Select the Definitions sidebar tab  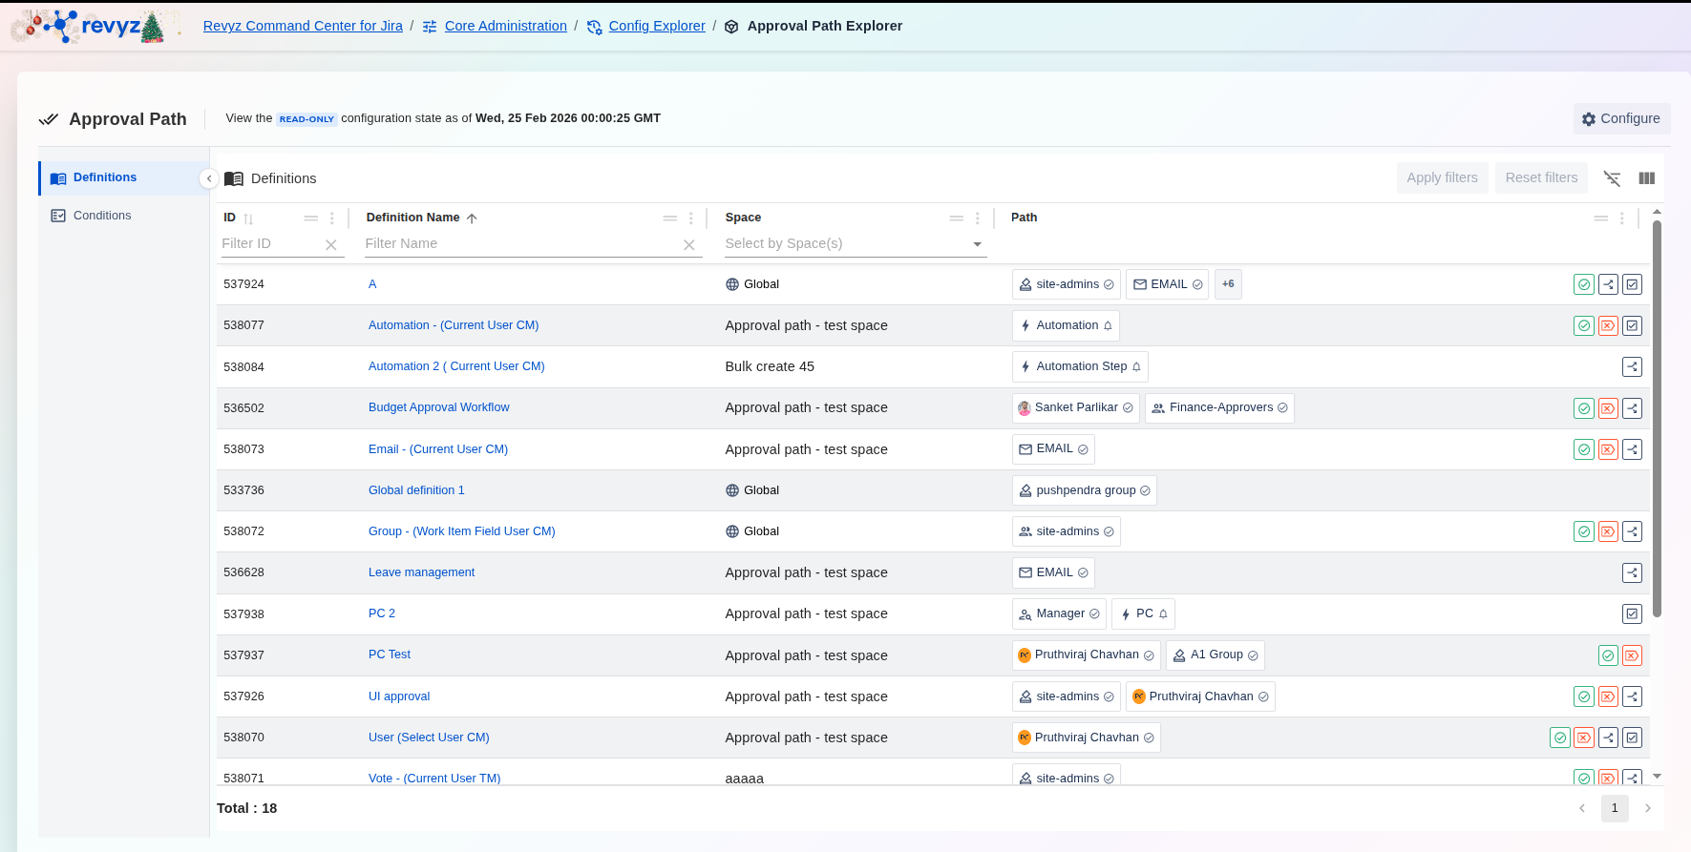105,177
